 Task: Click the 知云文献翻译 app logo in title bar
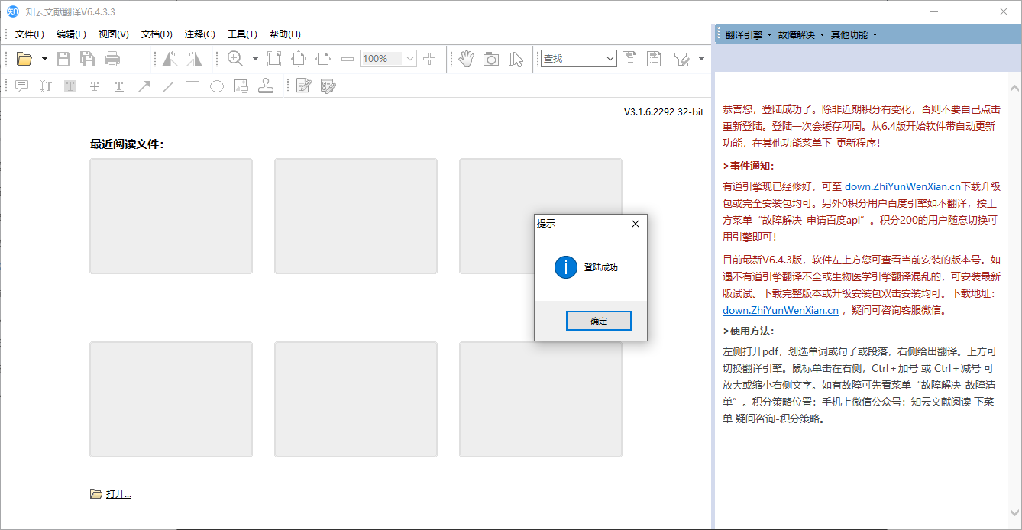(x=13, y=11)
